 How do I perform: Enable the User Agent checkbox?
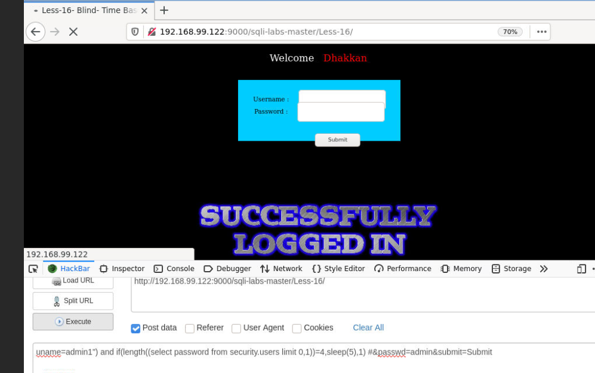[236, 328]
